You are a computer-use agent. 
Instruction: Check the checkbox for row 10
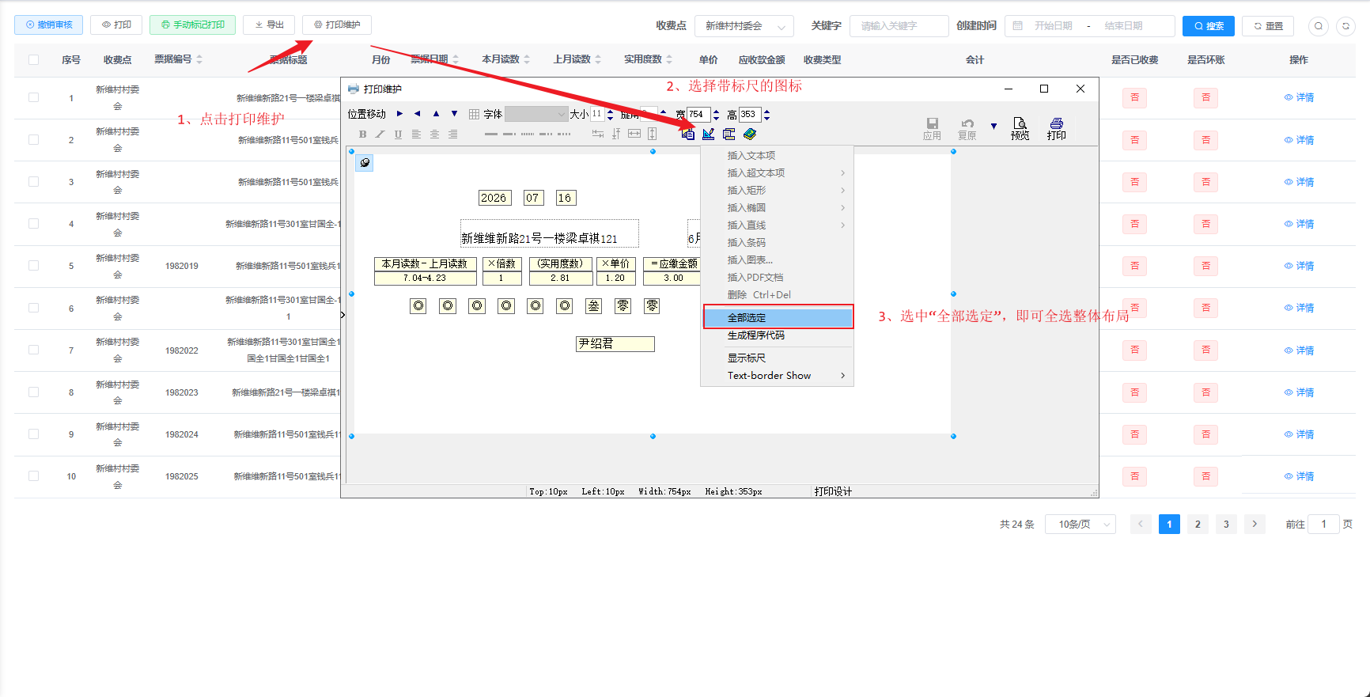tap(33, 475)
